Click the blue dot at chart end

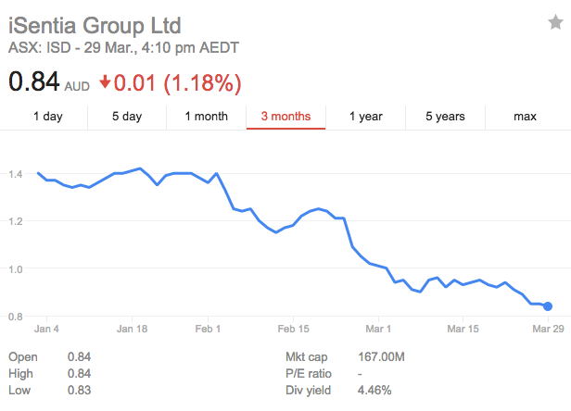[x=548, y=306]
